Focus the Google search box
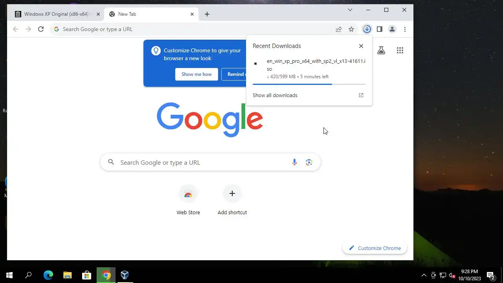Screen dimensions: 503x283 (x=210, y=162)
